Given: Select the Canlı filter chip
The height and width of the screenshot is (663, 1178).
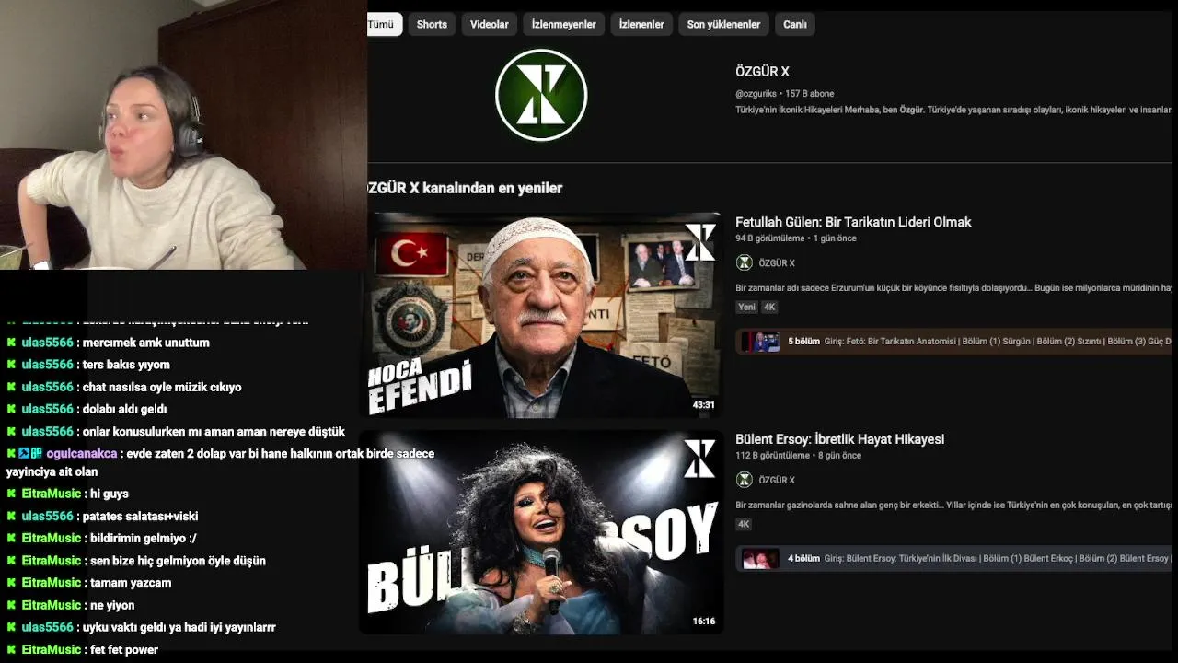Looking at the screenshot, I should (795, 24).
